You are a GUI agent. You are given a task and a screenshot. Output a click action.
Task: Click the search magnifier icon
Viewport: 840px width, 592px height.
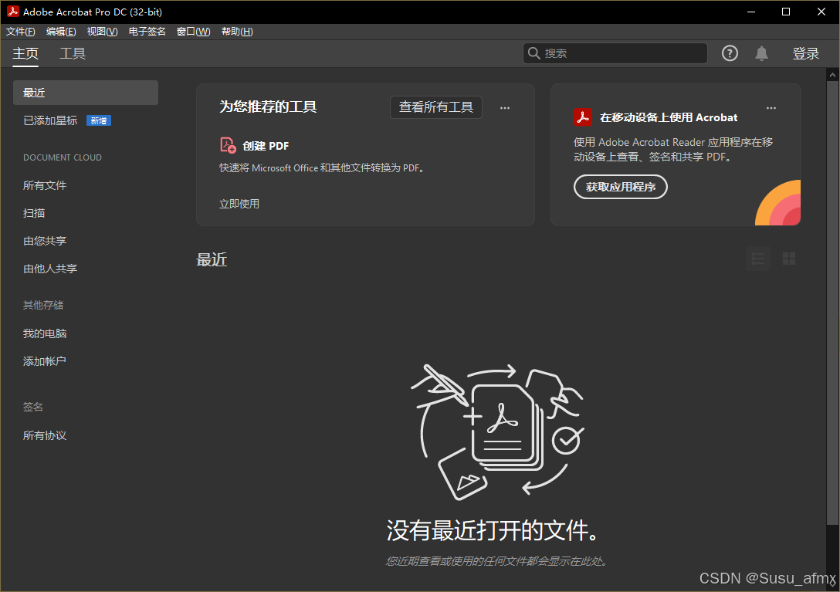click(x=533, y=53)
